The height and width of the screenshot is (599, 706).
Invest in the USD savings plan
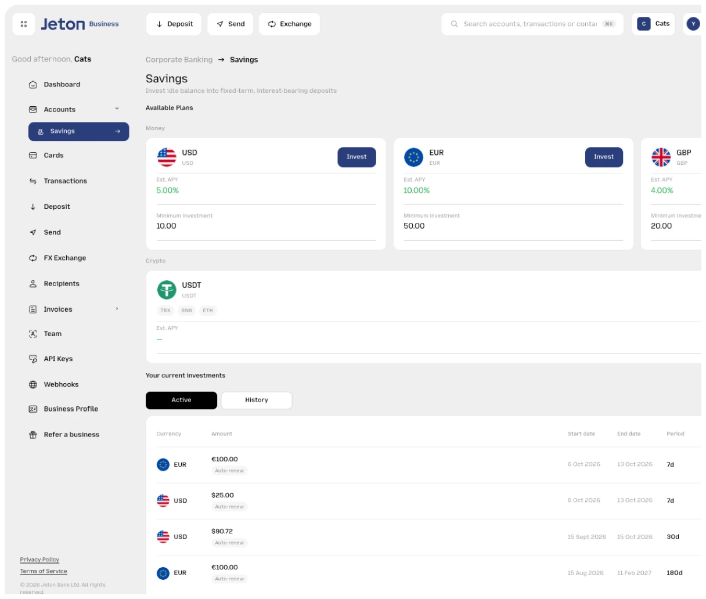tap(356, 157)
